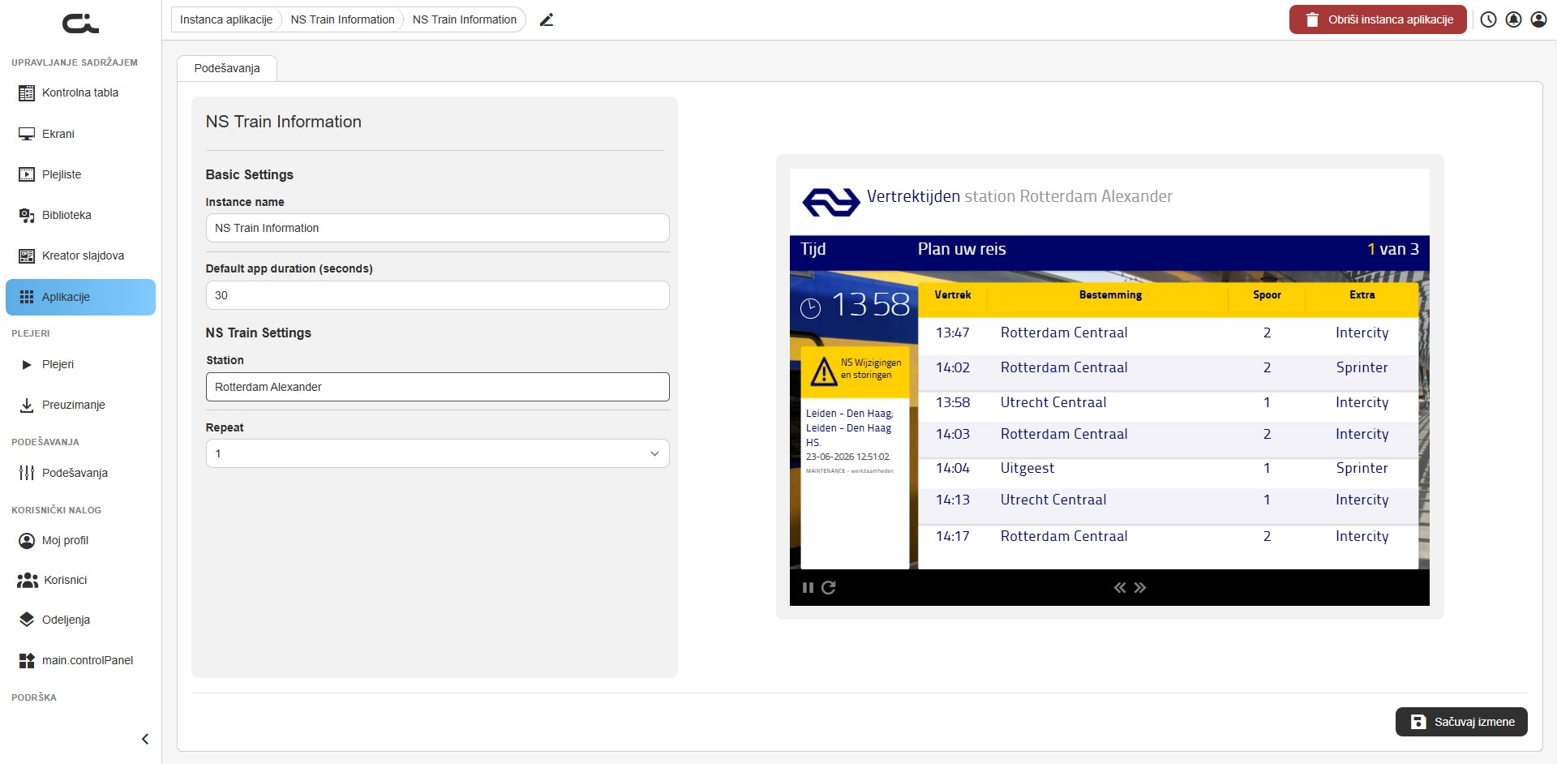The height and width of the screenshot is (764, 1557).
Task: Go to the previous preview slide
Action: point(1120,588)
